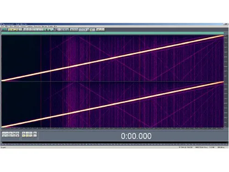The height and width of the screenshot is (172, 229).
Task: Pause playback using the Pause button
Action: [11, 133]
